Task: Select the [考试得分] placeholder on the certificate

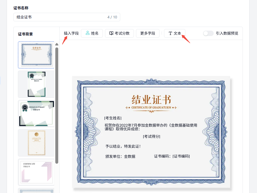Action: point(151,136)
